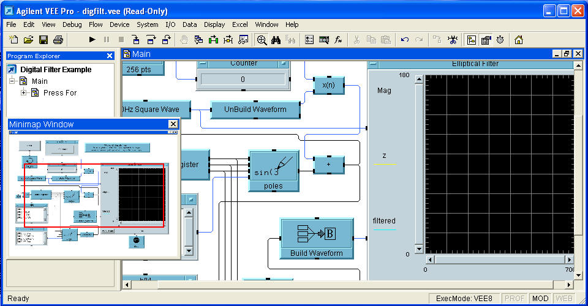Toggle the Program Explorer toolbar button
This screenshot has height=306, width=588.
471,40
